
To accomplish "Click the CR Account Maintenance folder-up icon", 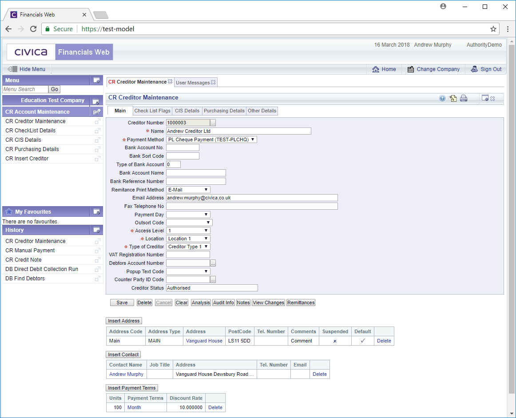I will pos(96,112).
